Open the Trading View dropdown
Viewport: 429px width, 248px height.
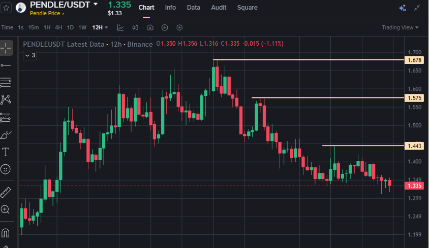(x=400, y=27)
